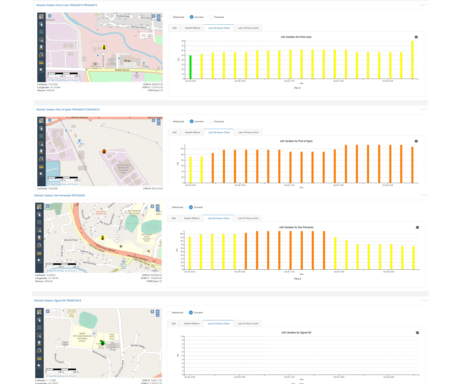Select Historical radio for Signal Hill

(x=169, y=312)
